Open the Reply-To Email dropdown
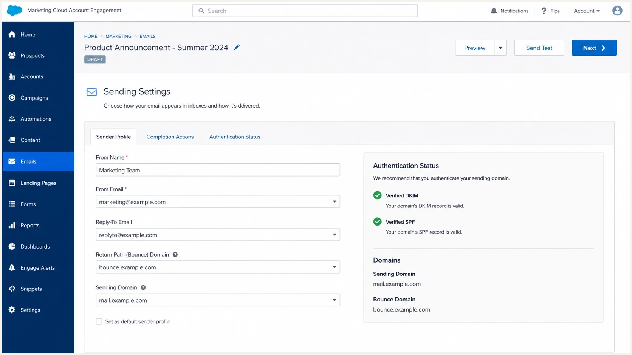 [218, 235]
